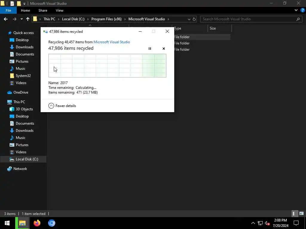Screen dimensions: 306x229
Task: Open quick access toolbar customize dropdown
Action: 24,4
